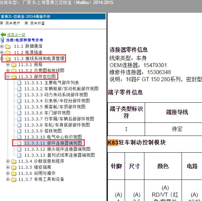Open 11.3.3.9 搭铁视图
The image size is (202, 201).
[x=43, y=131]
